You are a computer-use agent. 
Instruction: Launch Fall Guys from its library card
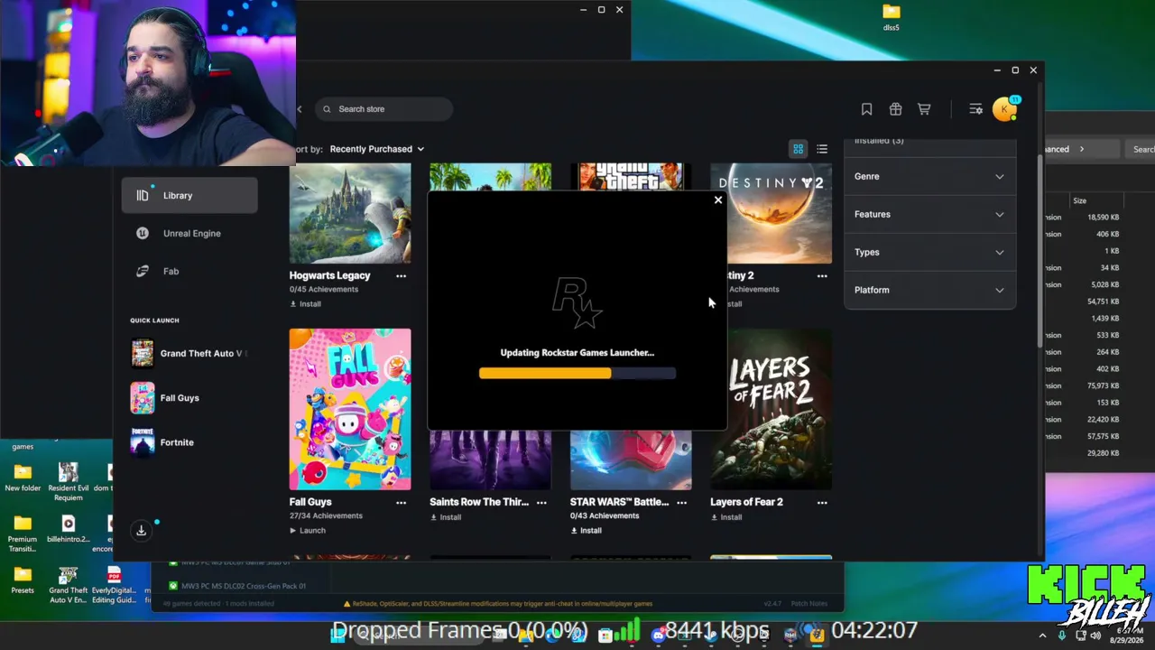tap(308, 531)
